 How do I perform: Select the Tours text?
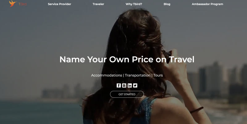click(x=158, y=75)
